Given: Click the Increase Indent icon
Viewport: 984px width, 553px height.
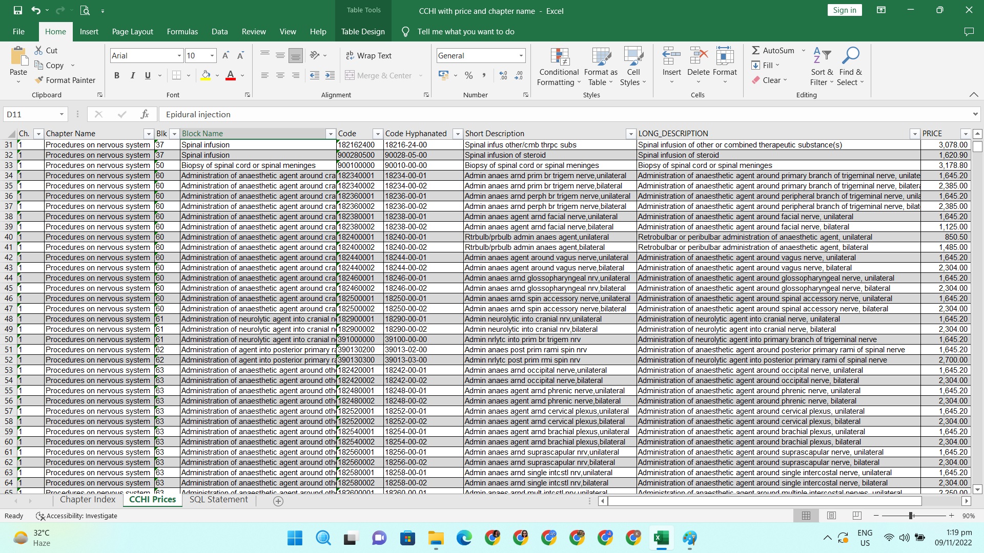Looking at the screenshot, I should click(330, 75).
